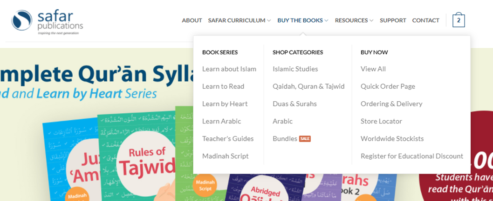493x201 pixels.
Task: Expand the Safar Curriculum menu
Action: pyautogui.click(x=239, y=20)
